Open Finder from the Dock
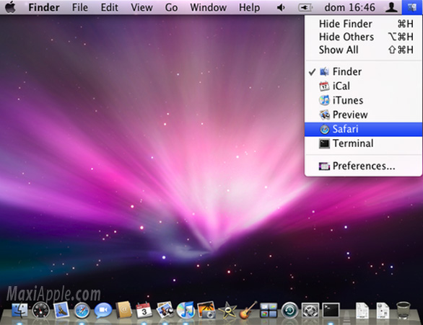Viewport: 423px width, 325px height. point(19,310)
